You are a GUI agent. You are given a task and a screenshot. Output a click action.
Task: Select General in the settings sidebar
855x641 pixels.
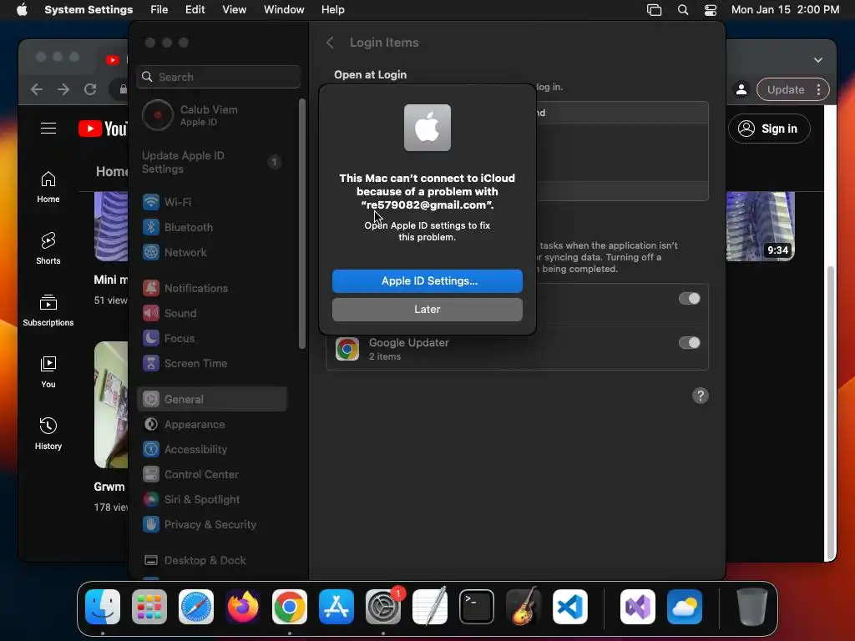[x=213, y=400]
